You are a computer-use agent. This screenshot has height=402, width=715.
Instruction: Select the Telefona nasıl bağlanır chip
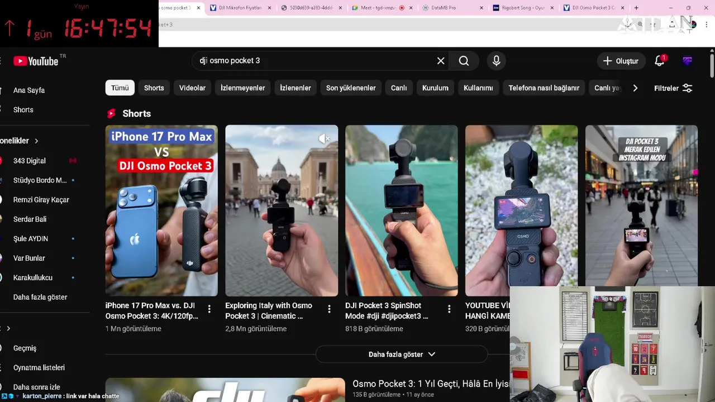(544, 88)
